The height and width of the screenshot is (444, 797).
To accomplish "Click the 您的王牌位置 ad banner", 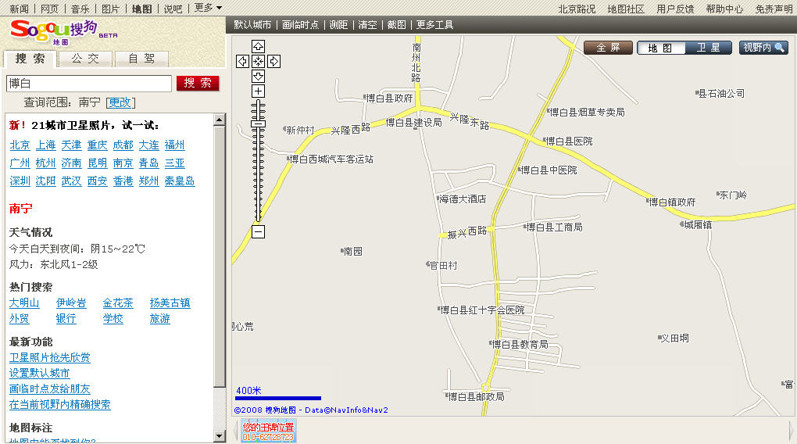I will [268, 431].
